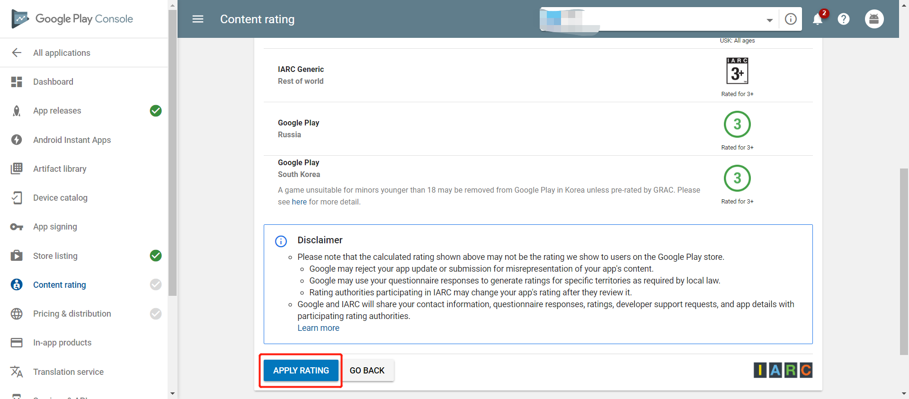The image size is (909, 399).
Task: Click the APPLY RATING button
Action: point(301,371)
